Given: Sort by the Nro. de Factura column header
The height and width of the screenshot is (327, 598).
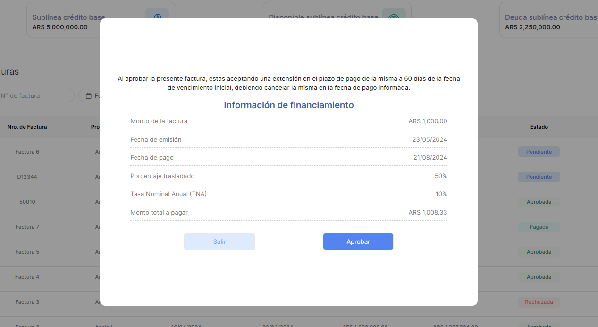Looking at the screenshot, I should (27, 127).
